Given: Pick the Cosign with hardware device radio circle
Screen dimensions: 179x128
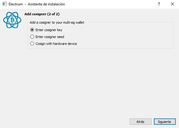Looking at the screenshot, I should [x=32, y=44].
